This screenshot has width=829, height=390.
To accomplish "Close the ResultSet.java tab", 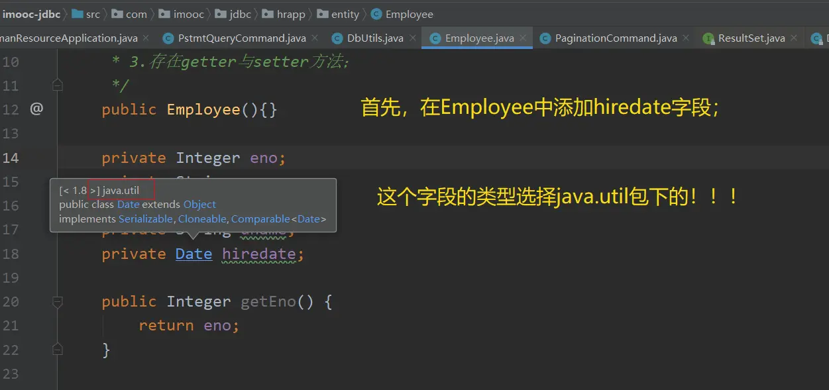I will [794, 38].
